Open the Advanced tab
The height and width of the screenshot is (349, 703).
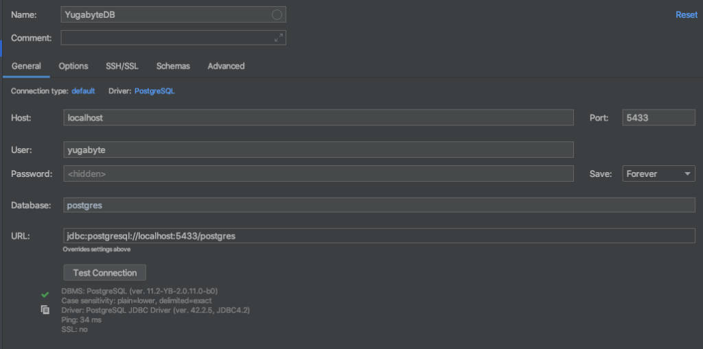coord(226,66)
